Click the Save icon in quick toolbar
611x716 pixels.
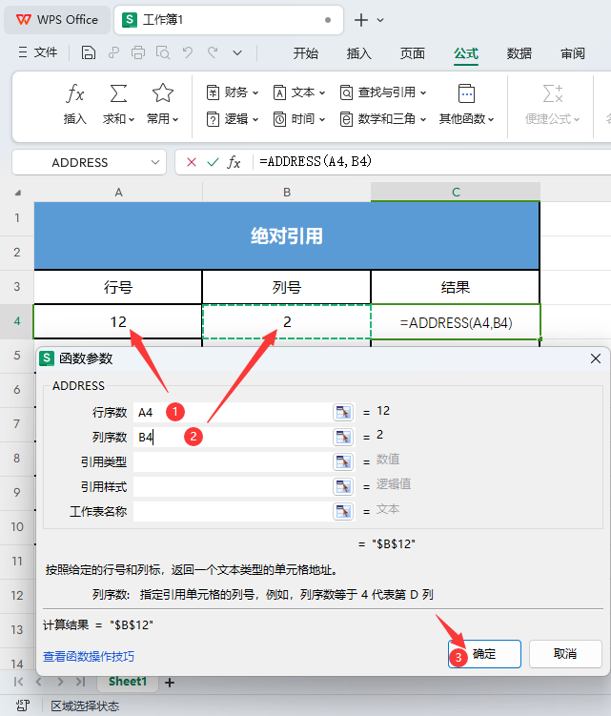88,53
